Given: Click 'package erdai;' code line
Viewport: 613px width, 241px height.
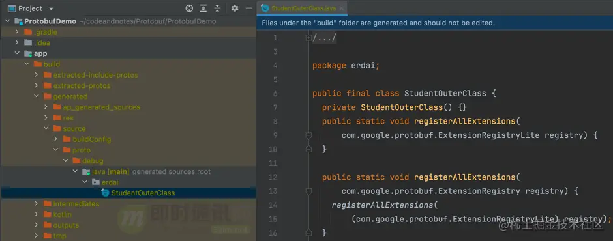Looking at the screenshot, I should coord(346,66).
